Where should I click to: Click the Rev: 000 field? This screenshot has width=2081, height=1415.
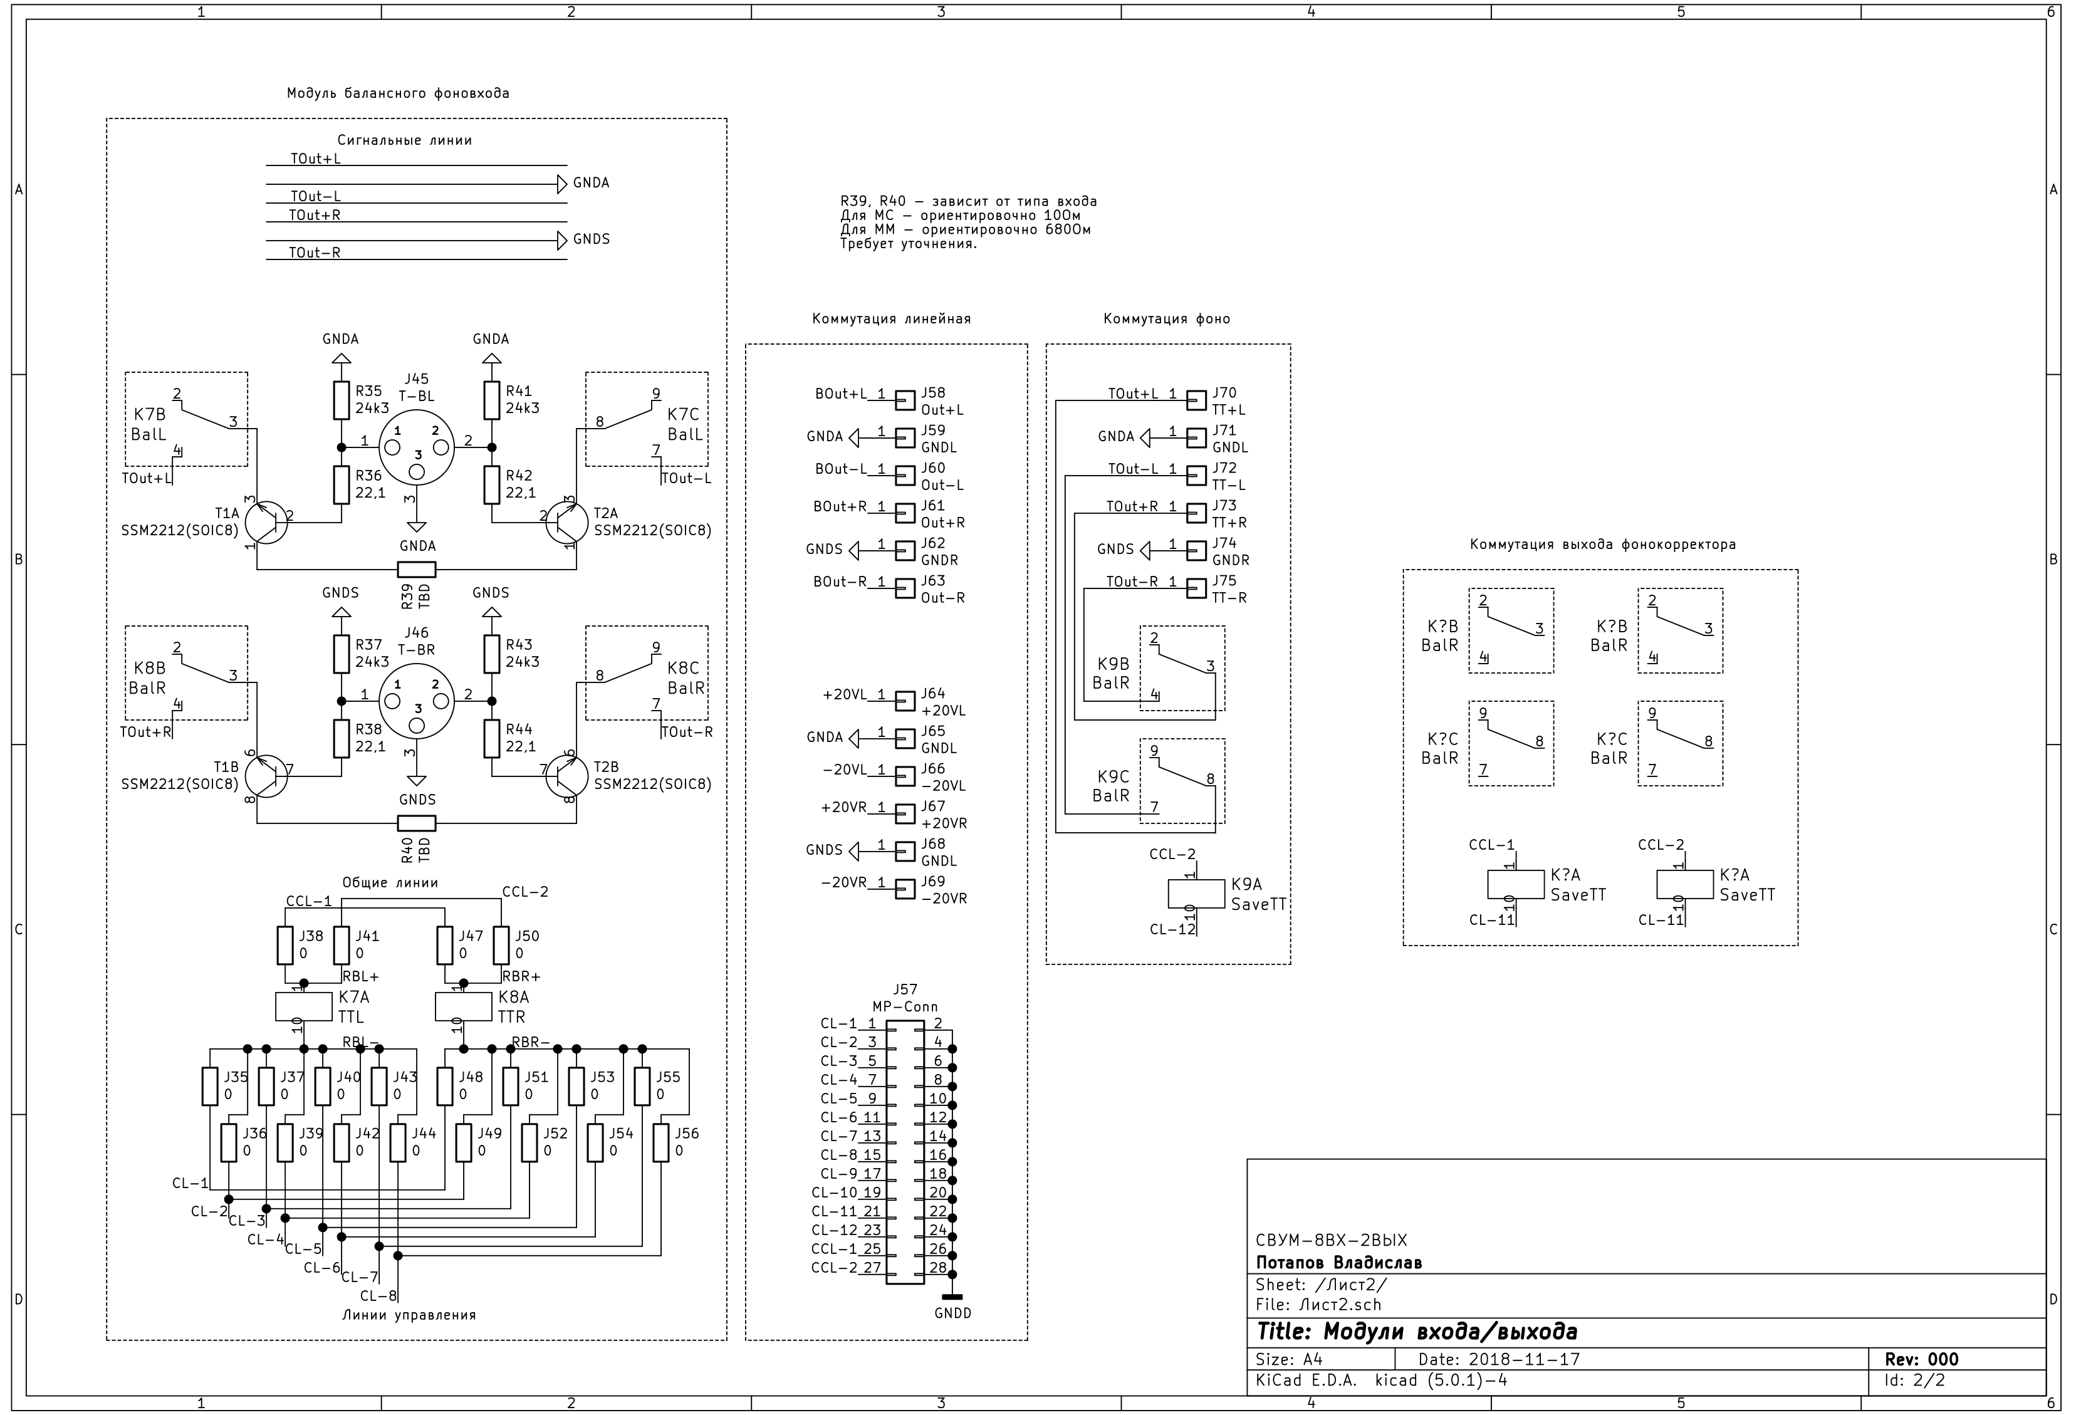[1922, 1359]
